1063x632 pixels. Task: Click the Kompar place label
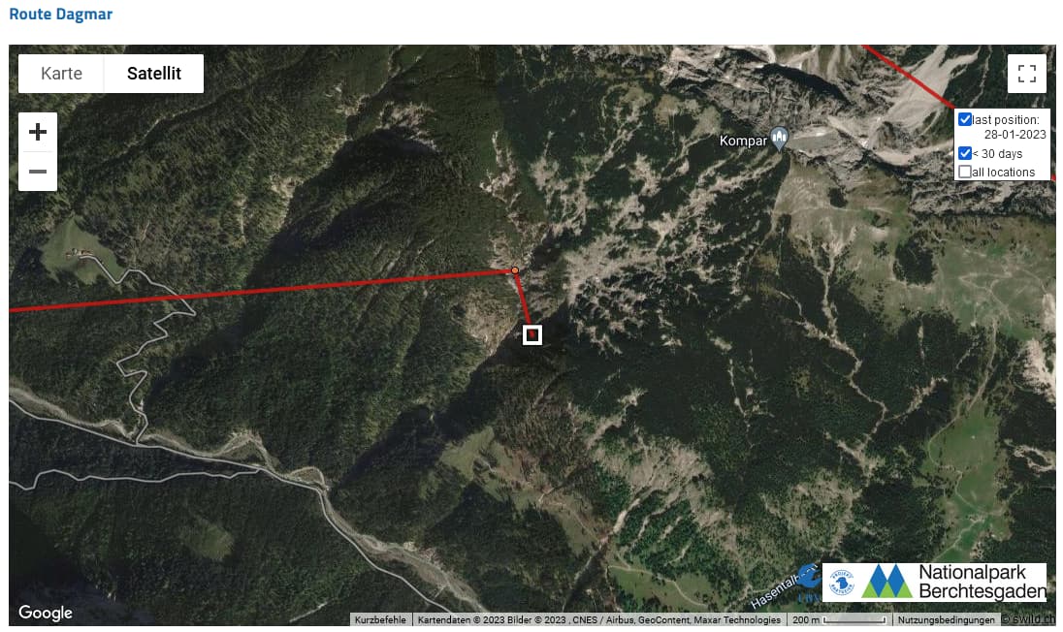[x=743, y=141]
